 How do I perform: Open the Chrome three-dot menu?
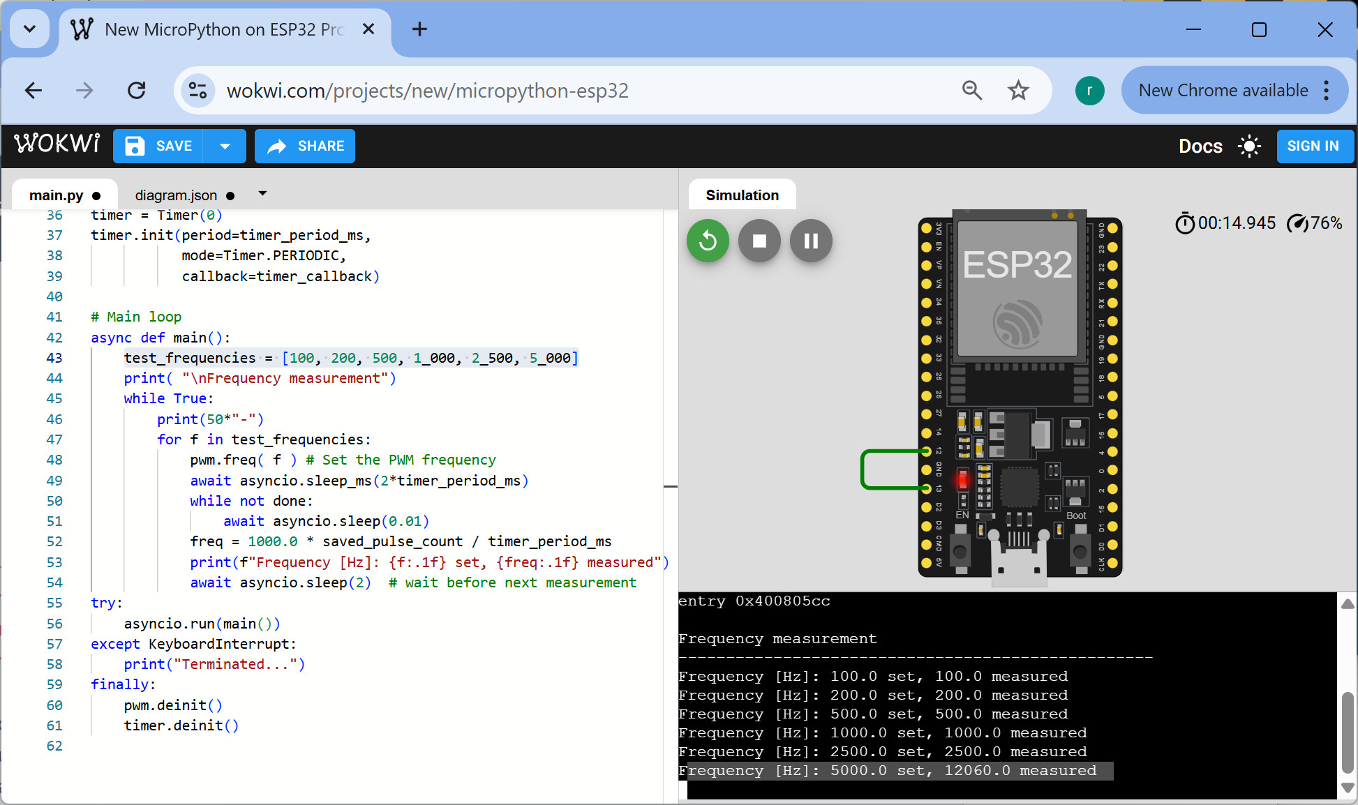1327,91
